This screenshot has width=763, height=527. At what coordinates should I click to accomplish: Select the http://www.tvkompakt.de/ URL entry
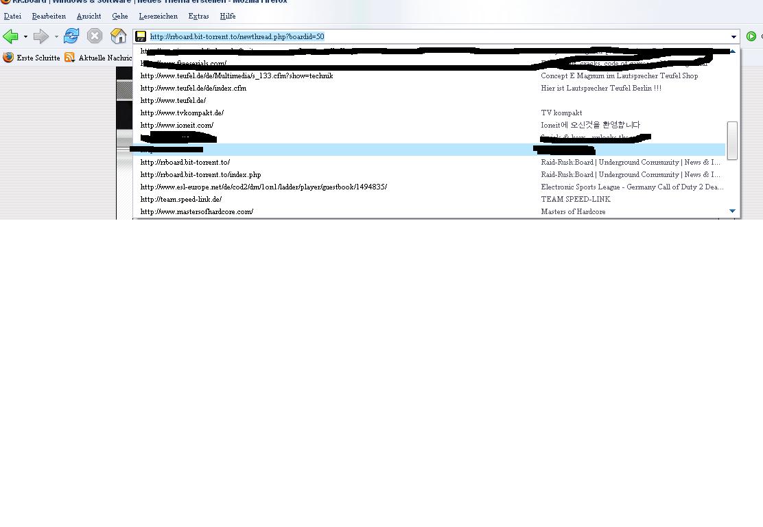point(430,113)
